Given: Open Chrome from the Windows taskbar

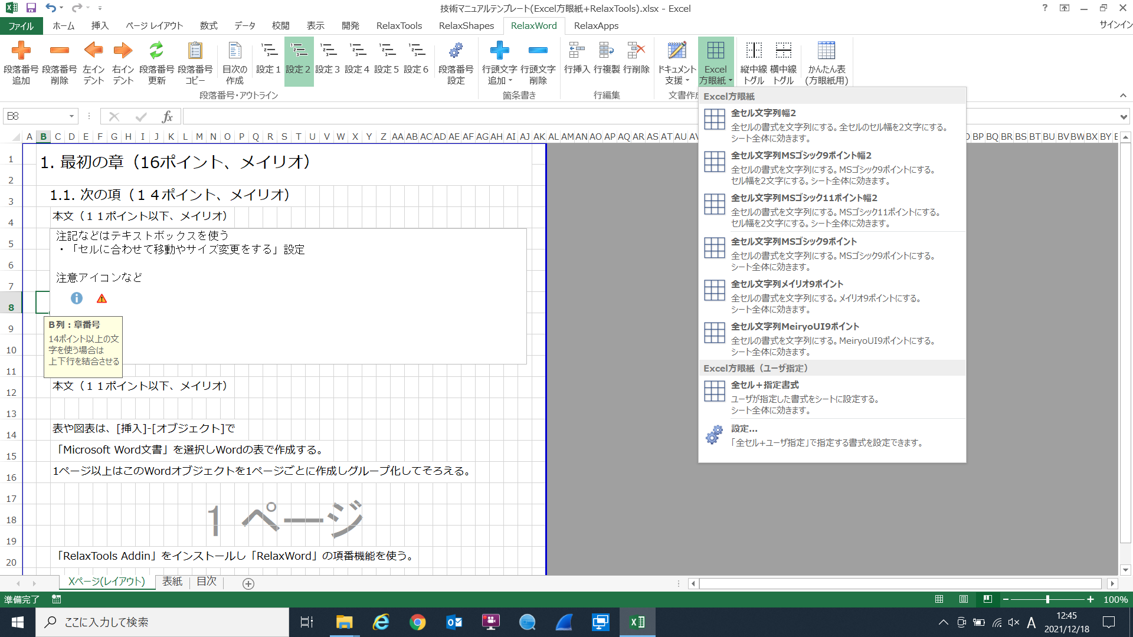Looking at the screenshot, I should coord(417,622).
